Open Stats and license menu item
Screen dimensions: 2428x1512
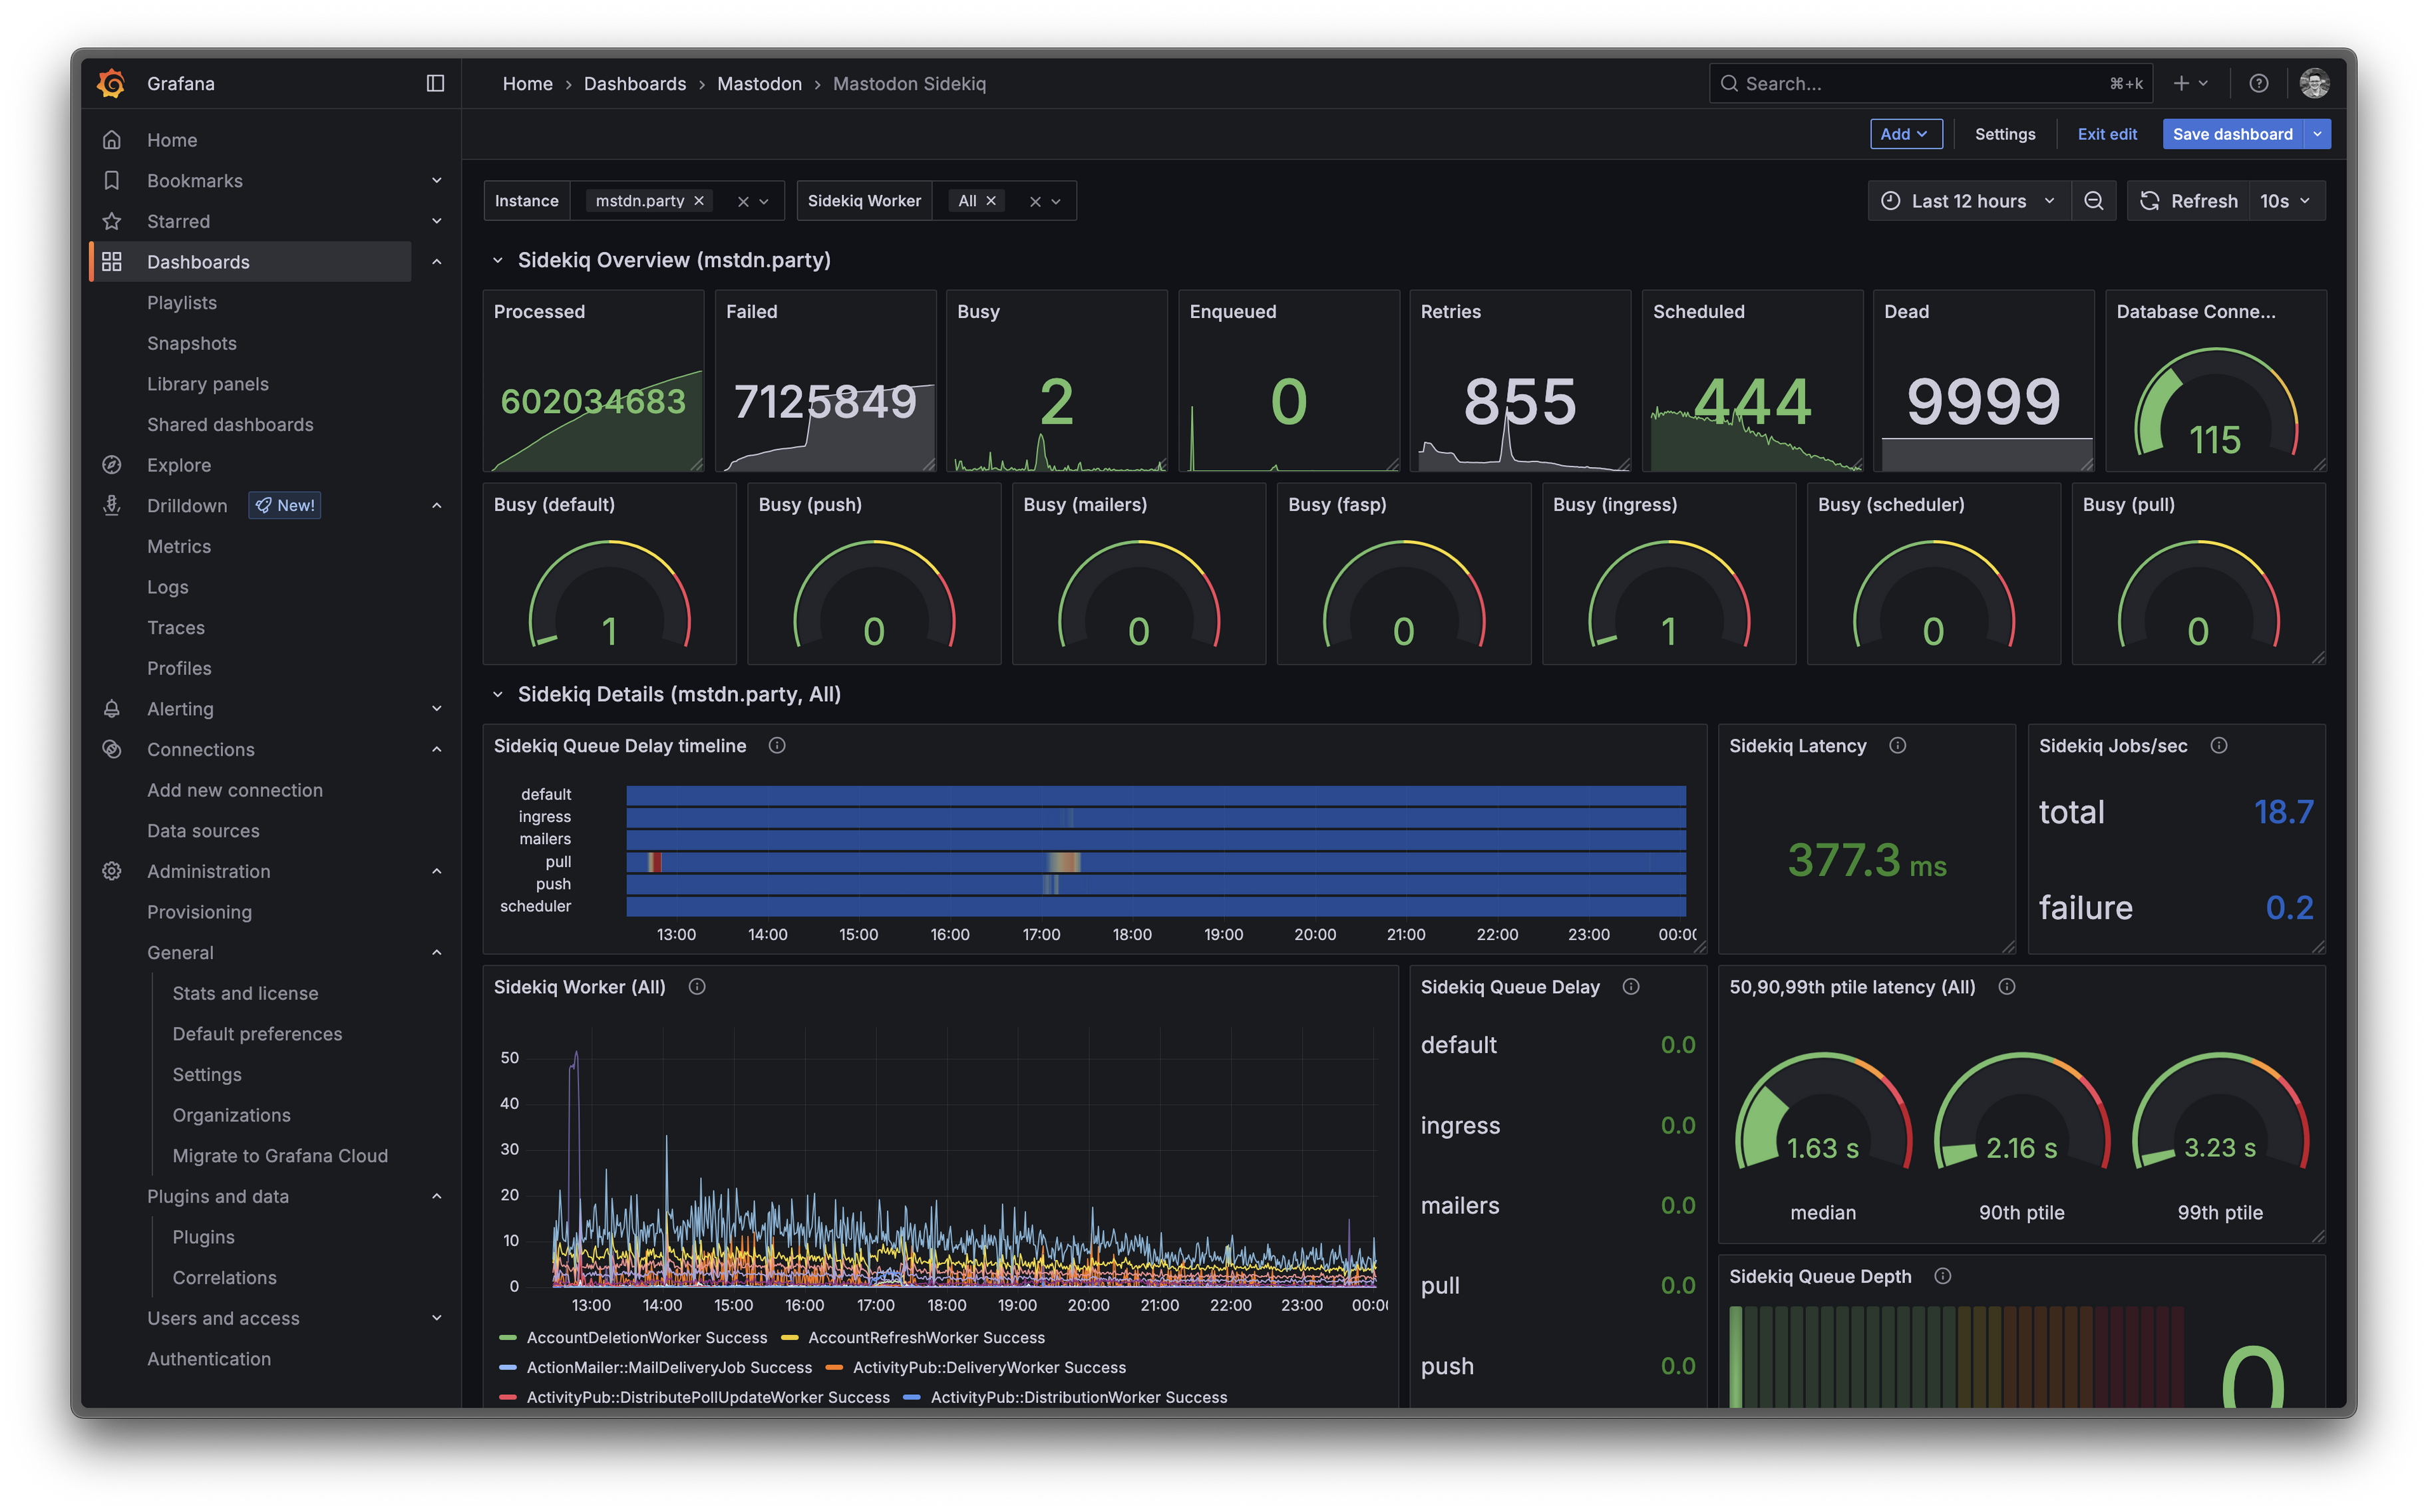coord(245,993)
